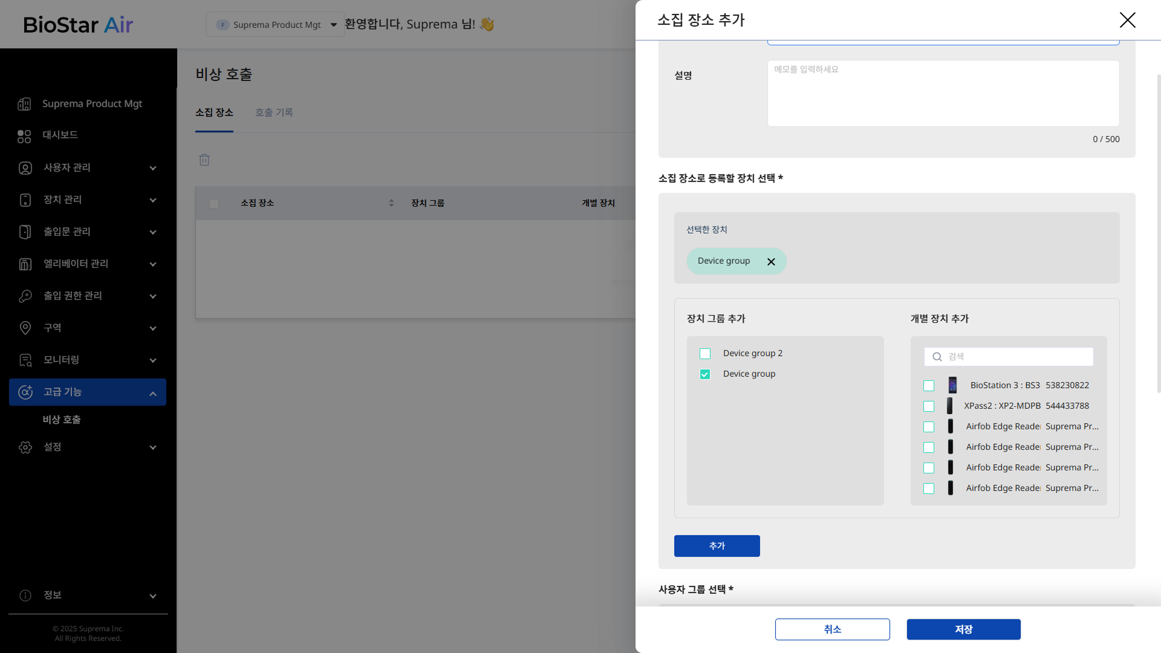Screen dimensions: 1161x653
Task: Click the elevator management icon
Action: tap(25, 264)
